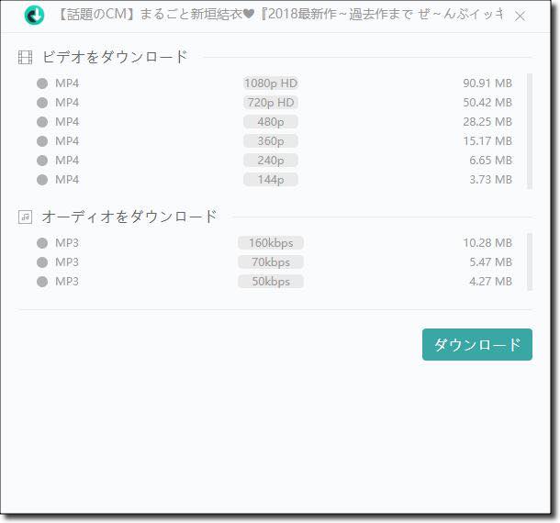Viewport: 560px width, 523px height.
Task: Click the 360p quality badge
Action: [271, 141]
